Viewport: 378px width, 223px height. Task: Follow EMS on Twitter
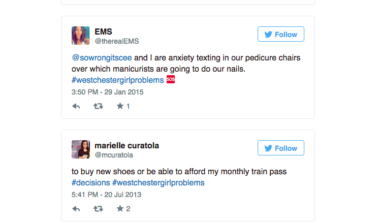pyautogui.click(x=281, y=35)
